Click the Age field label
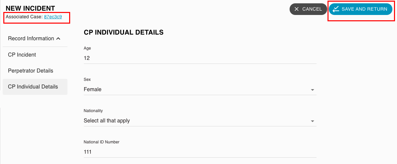397x164 pixels. tap(87, 48)
